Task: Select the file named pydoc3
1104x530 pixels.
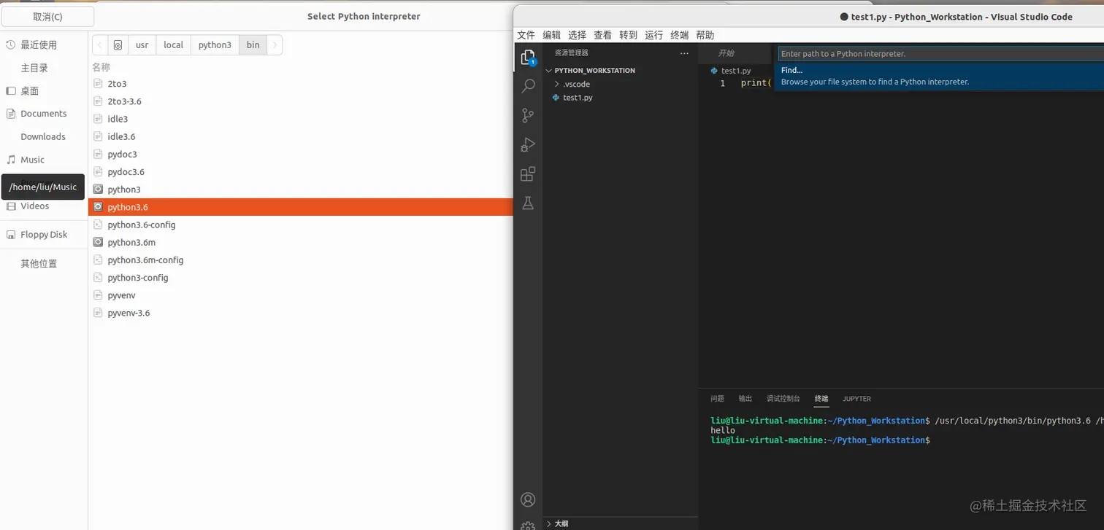Action: tap(300, 155)
